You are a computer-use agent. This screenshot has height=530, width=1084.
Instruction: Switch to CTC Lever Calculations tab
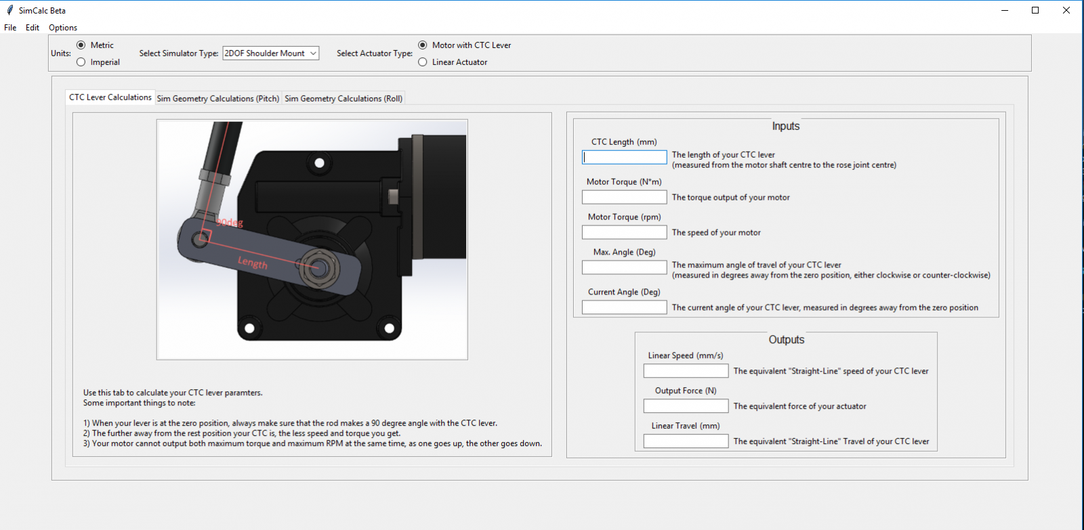[110, 97]
